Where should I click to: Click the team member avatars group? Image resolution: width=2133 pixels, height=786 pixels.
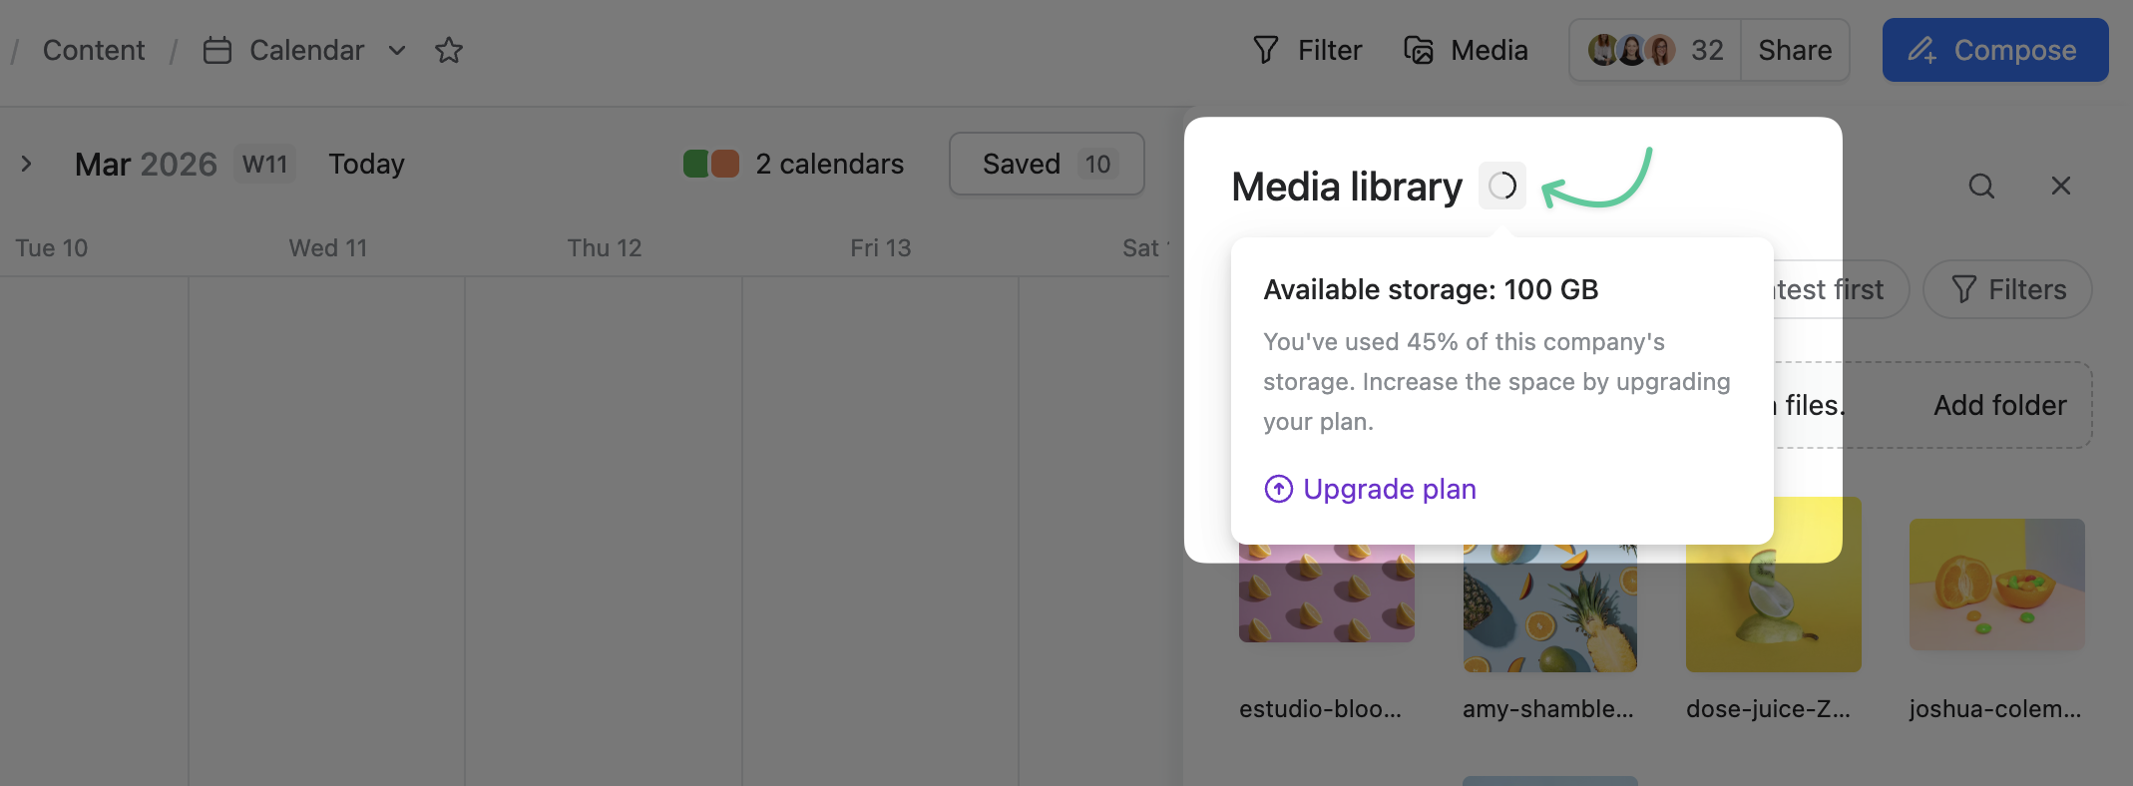[1631, 50]
